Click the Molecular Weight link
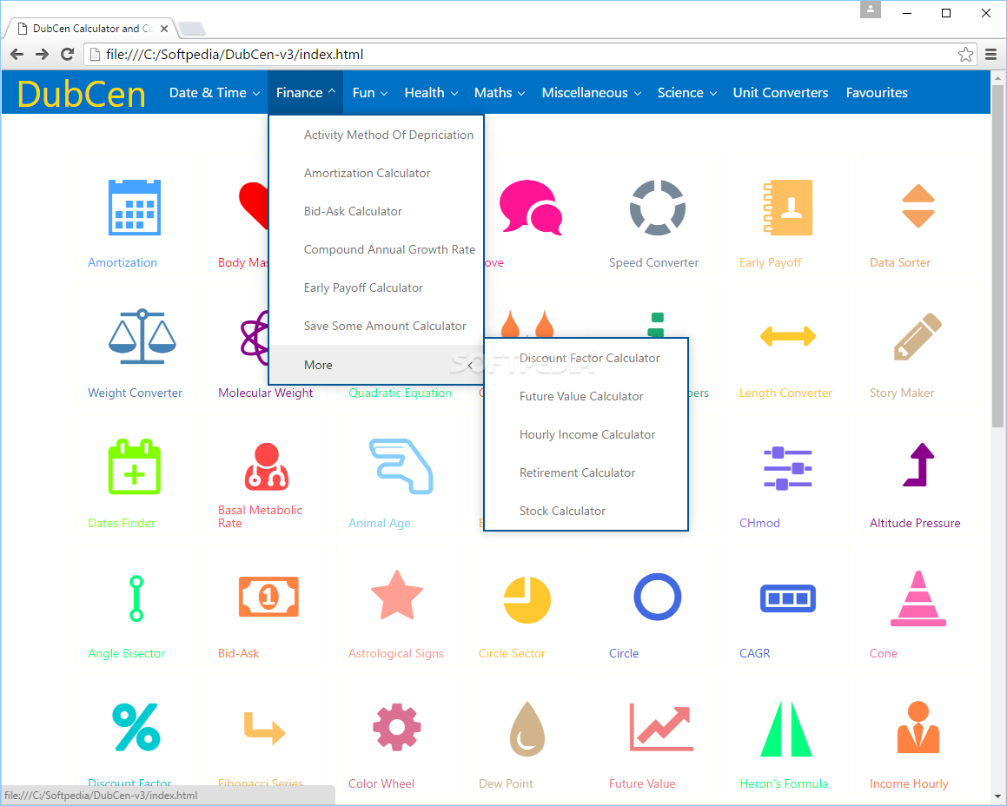Screen dimensions: 1007x806 pos(265,393)
